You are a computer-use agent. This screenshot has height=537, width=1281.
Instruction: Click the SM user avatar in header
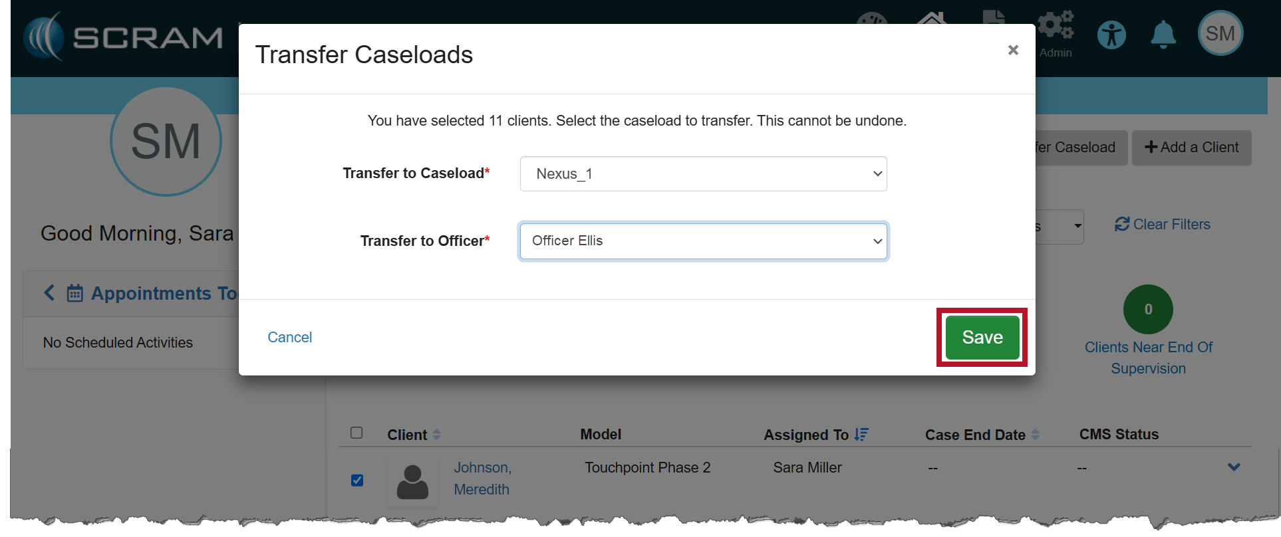coord(1220,33)
